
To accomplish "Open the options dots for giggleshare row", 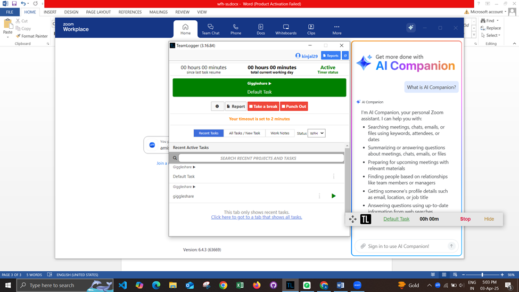I will point(319,196).
